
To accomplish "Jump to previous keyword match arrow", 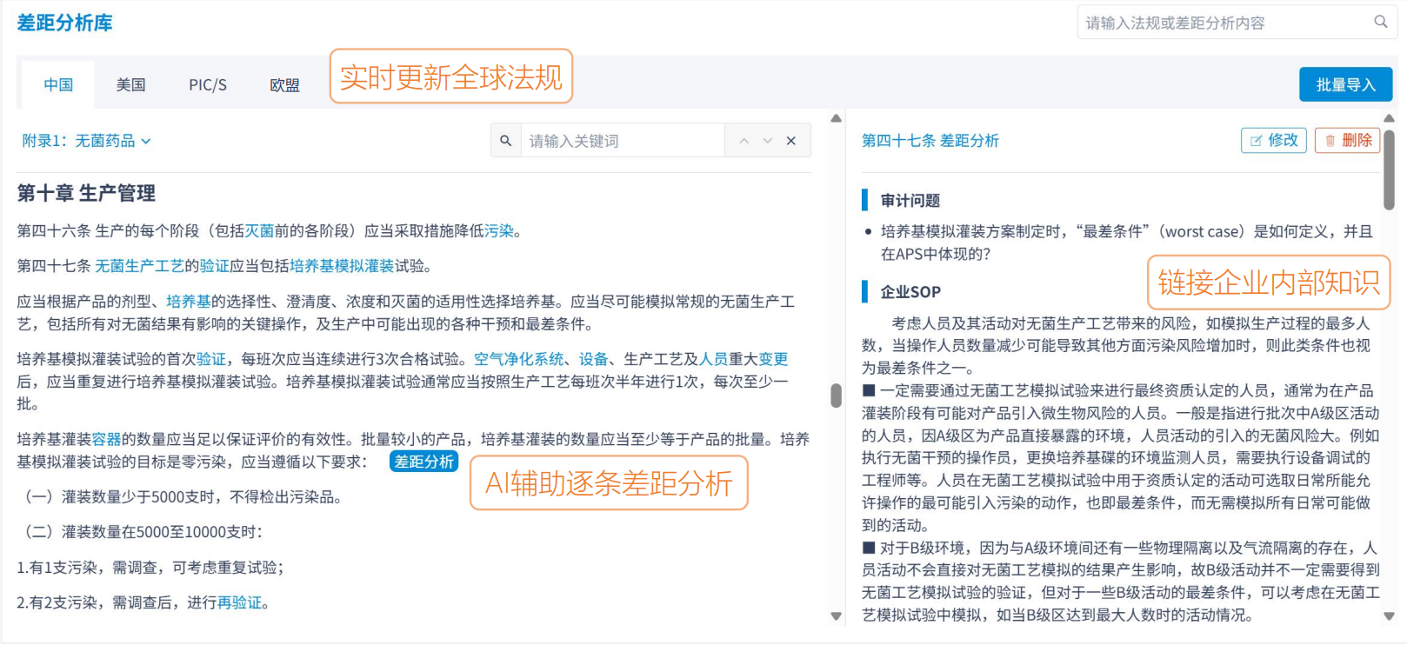I will pyautogui.click(x=744, y=141).
